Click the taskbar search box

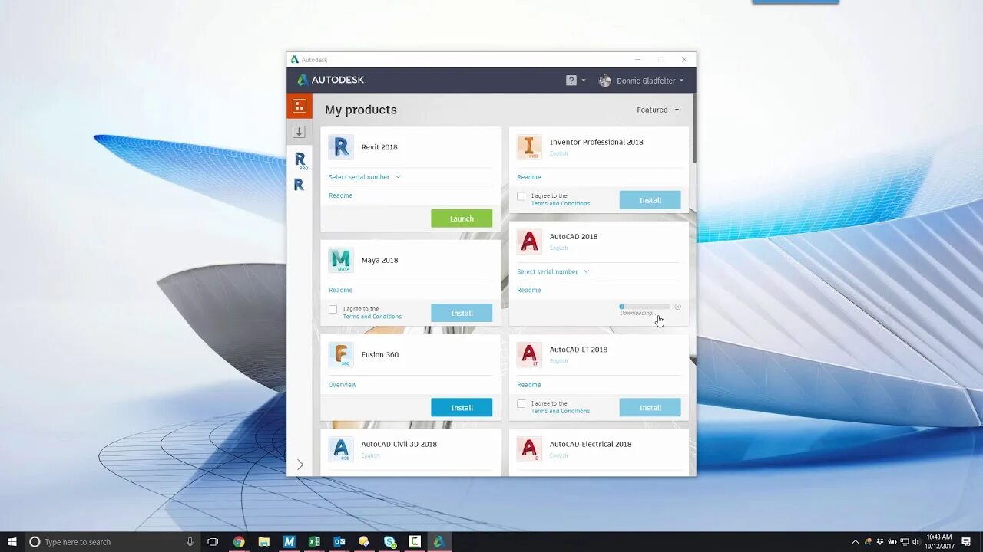[x=111, y=542]
